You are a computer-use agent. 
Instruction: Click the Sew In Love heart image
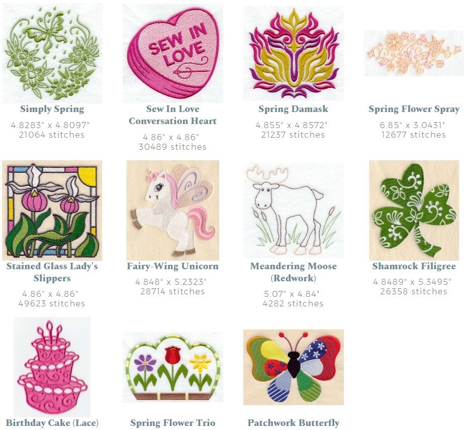point(173,53)
